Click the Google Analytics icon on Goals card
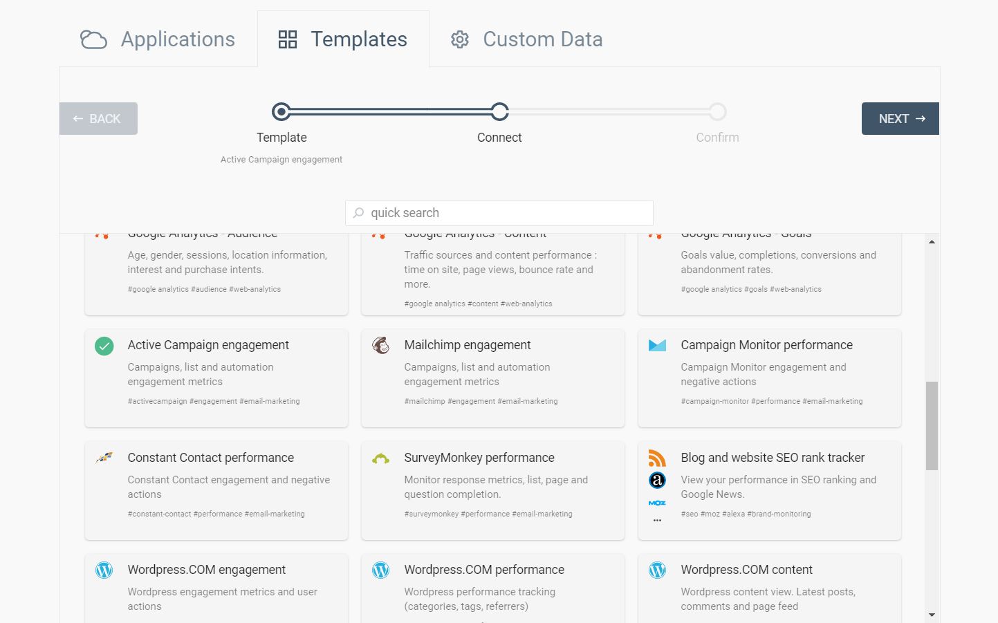998x623 pixels. click(x=656, y=236)
